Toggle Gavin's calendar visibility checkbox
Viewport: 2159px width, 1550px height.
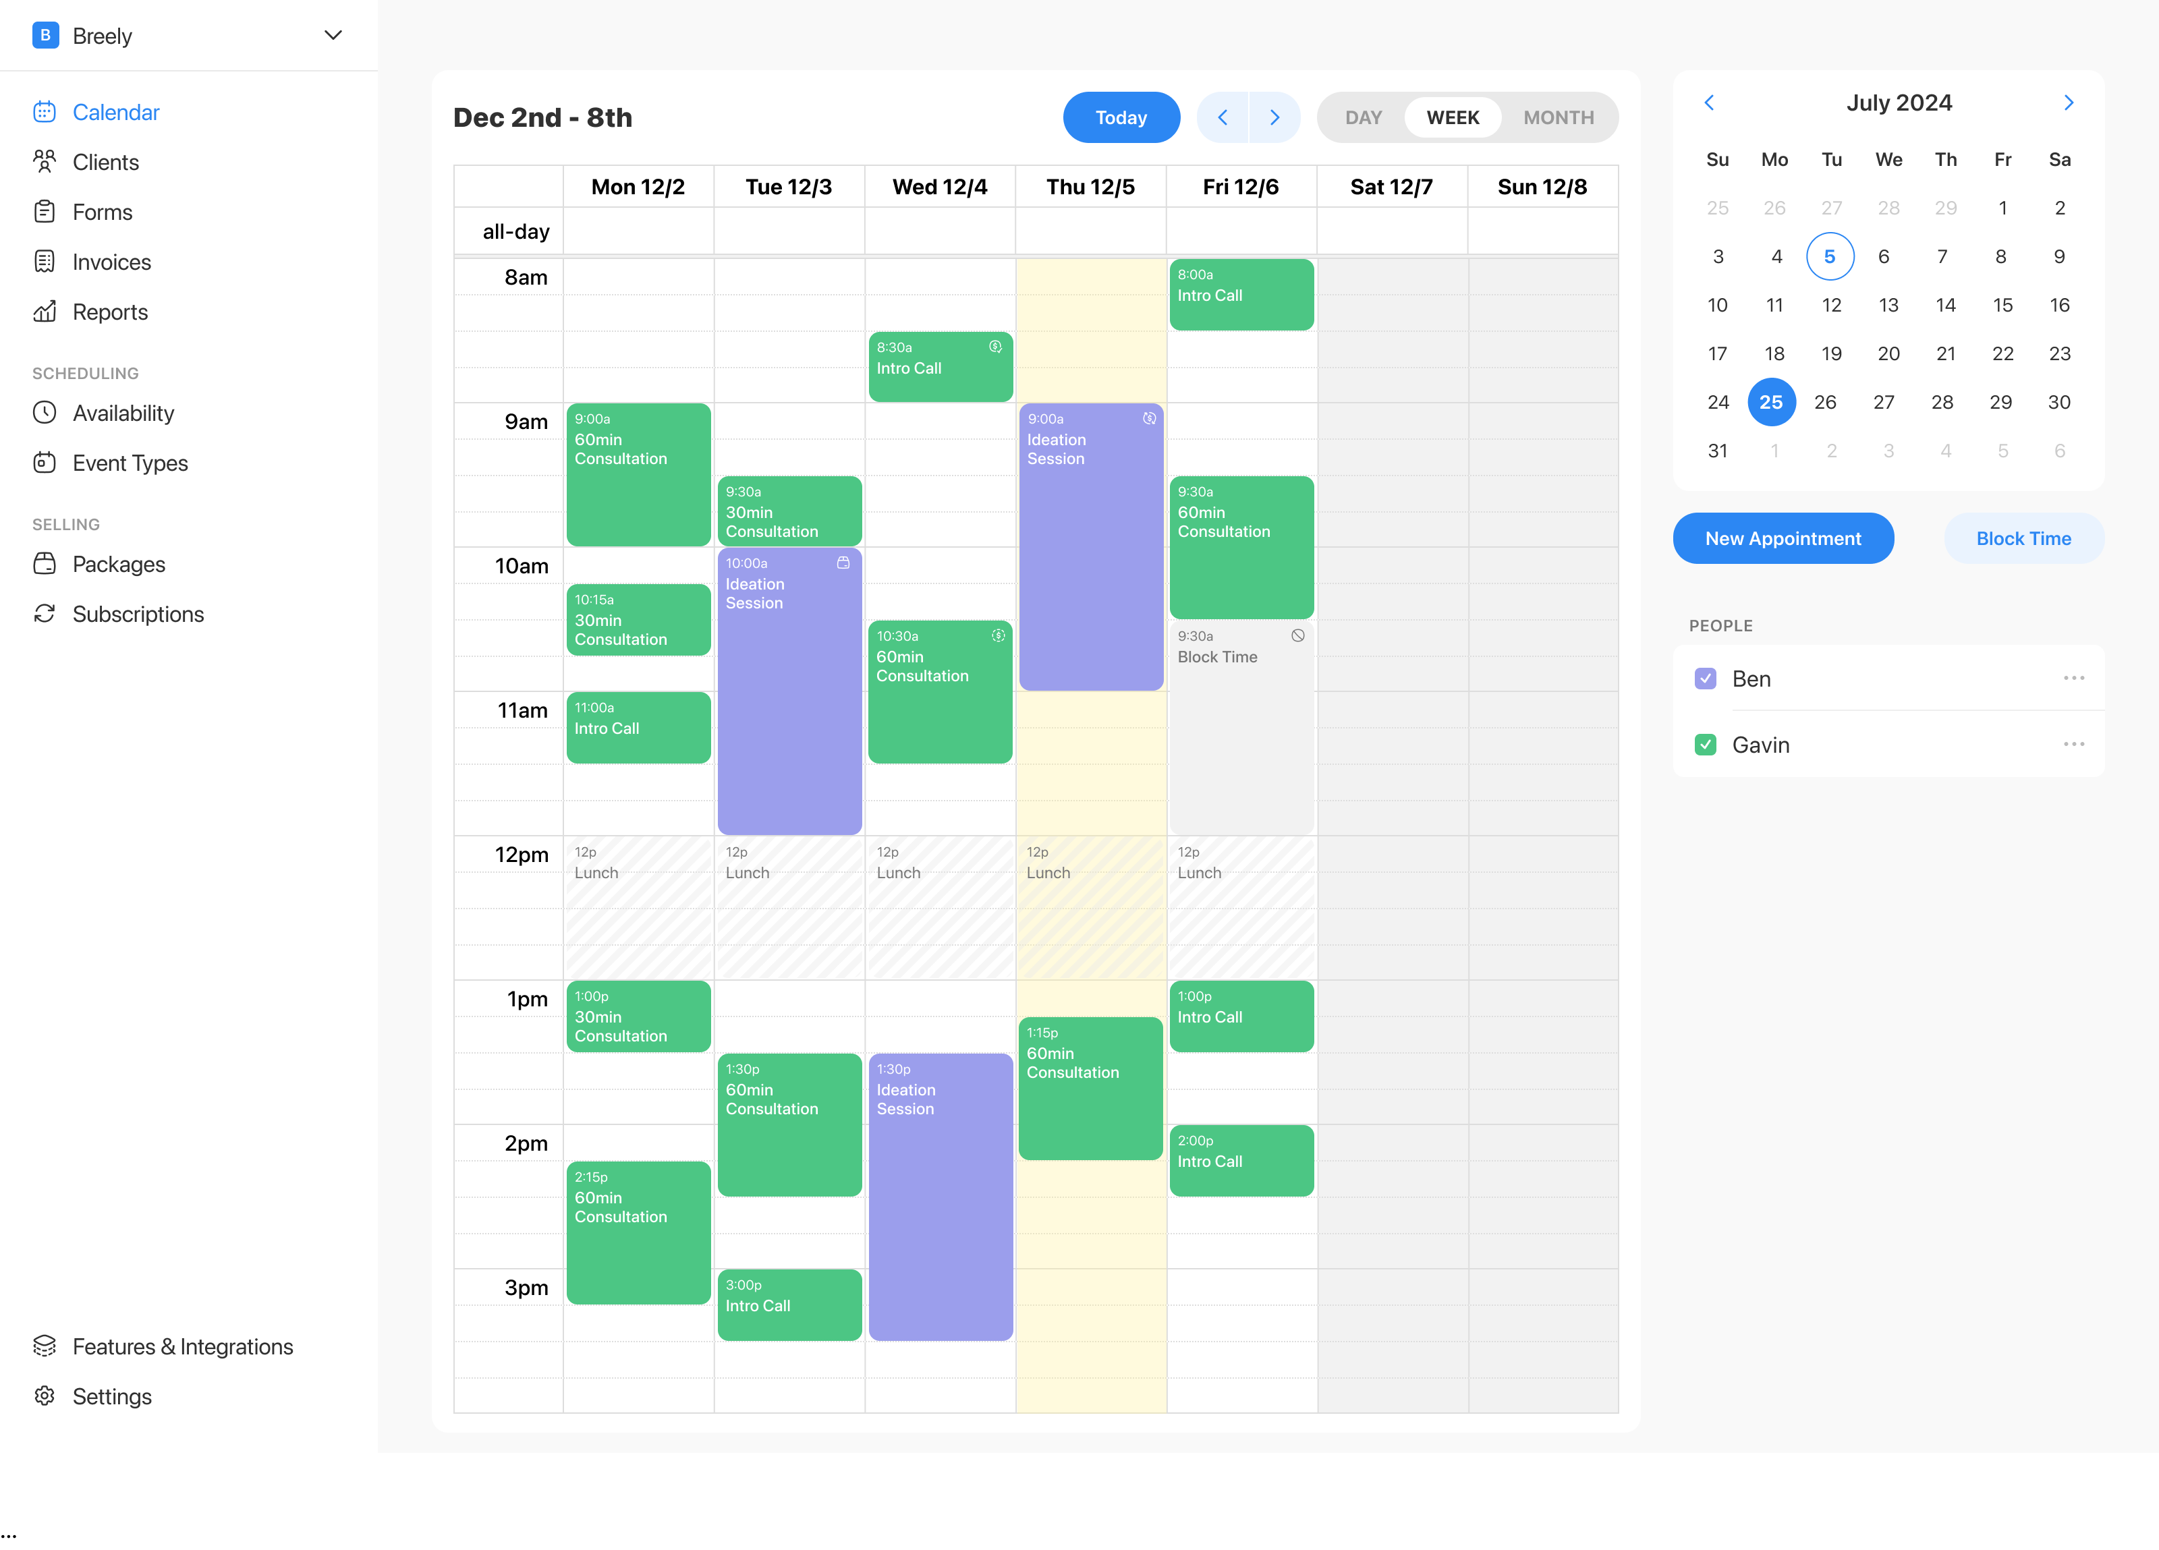tap(1705, 745)
